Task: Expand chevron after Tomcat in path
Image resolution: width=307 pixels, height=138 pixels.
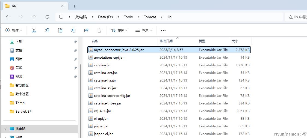Action: (162, 17)
